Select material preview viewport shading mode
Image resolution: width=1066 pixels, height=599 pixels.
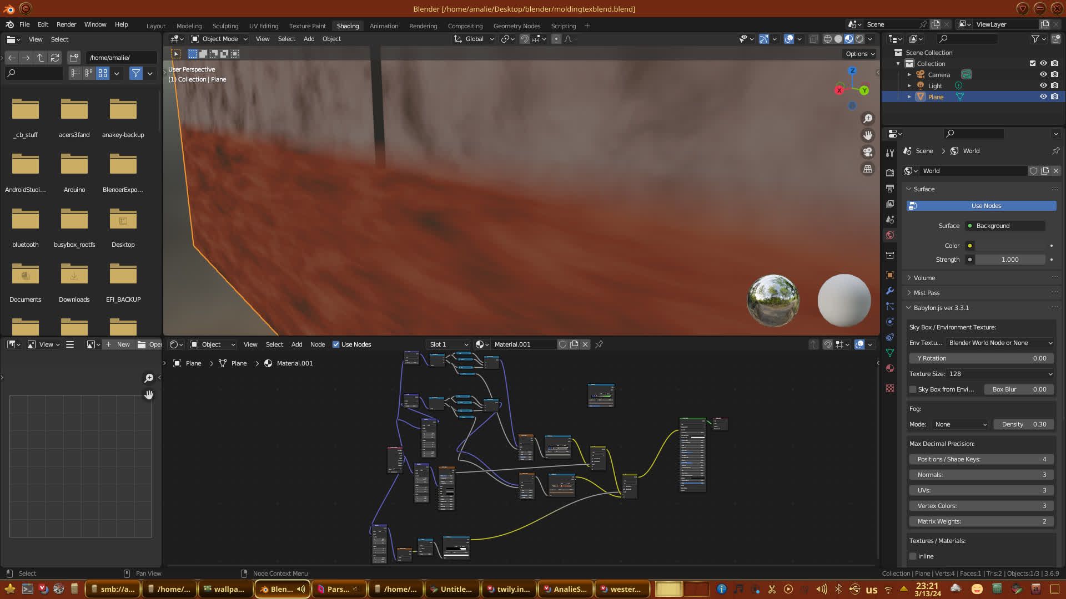(849, 39)
